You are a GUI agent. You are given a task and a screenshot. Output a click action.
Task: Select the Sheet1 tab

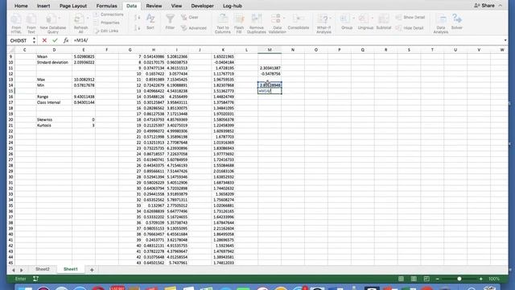pos(71,269)
